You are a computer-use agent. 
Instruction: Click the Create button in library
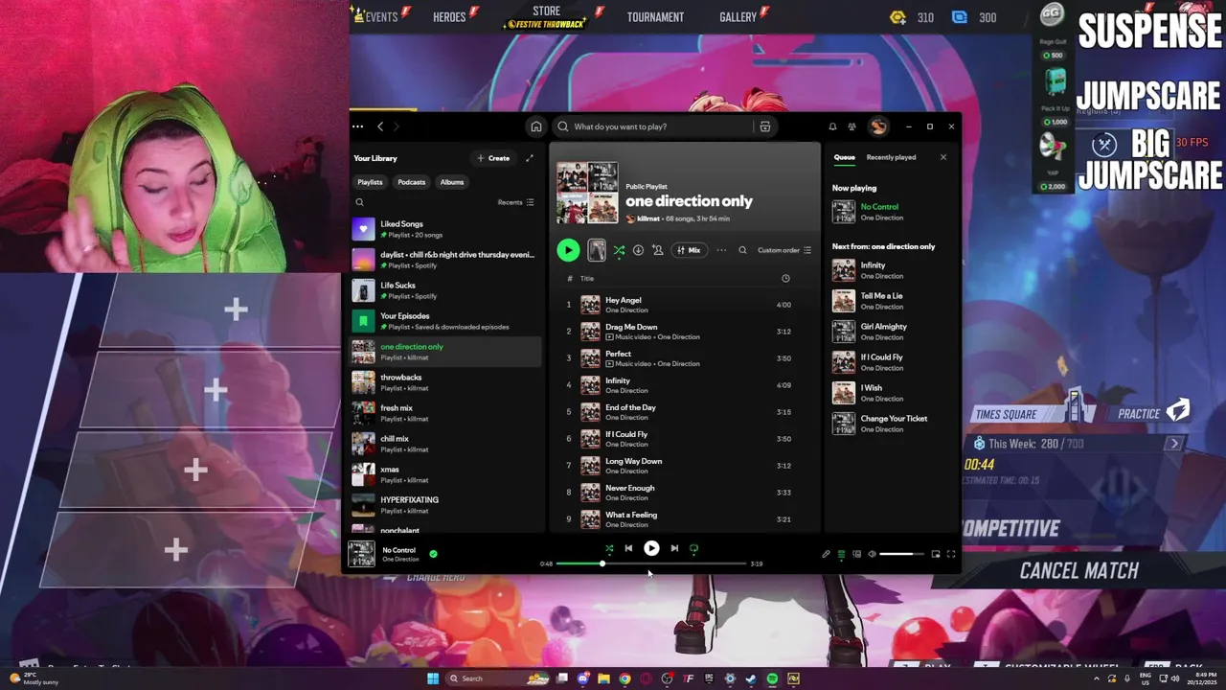pyautogui.click(x=493, y=158)
